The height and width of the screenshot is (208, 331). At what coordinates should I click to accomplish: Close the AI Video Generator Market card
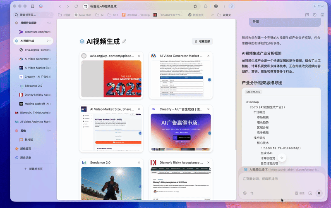pos(209,56)
